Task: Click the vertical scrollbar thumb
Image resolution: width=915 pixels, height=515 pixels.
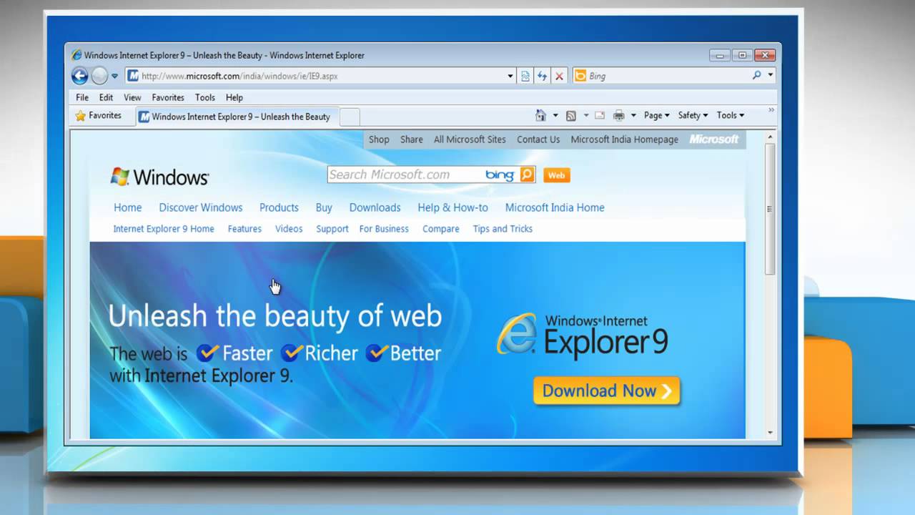Action: coord(770,208)
